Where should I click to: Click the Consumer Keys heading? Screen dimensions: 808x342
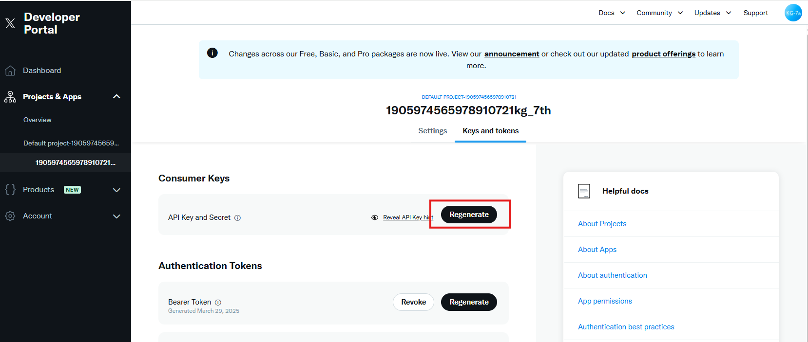click(x=194, y=179)
